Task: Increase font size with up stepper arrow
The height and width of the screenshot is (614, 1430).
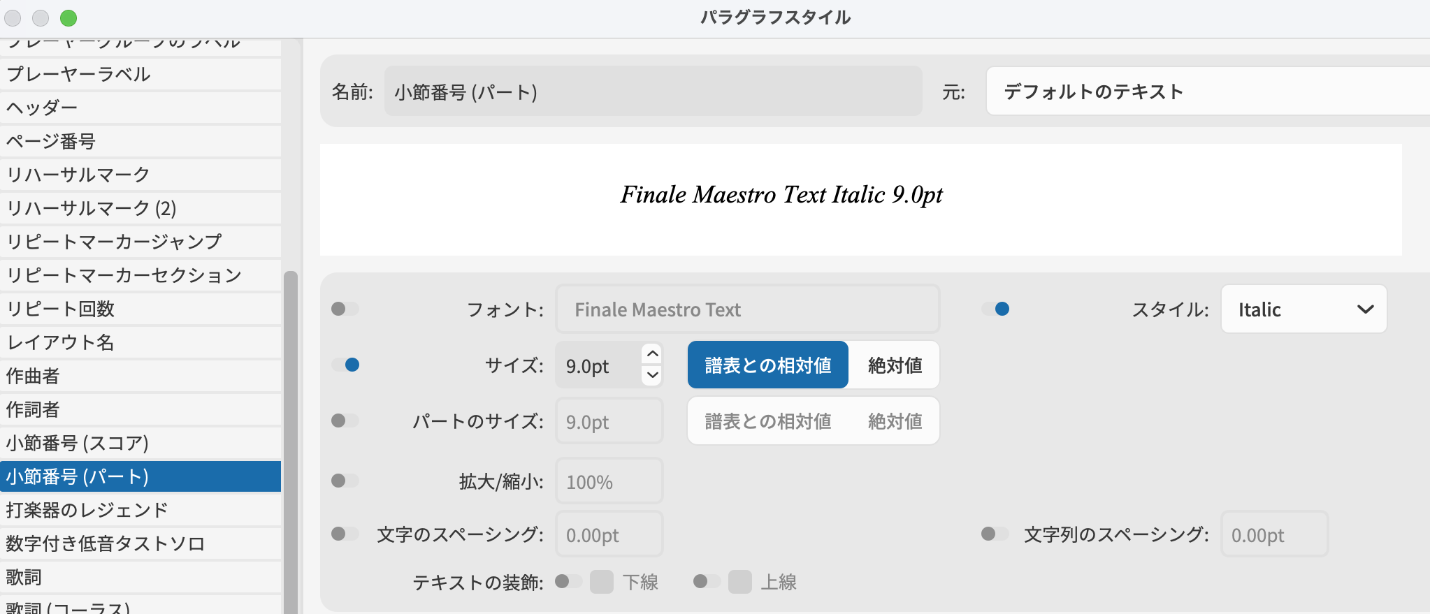Action: tap(652, 353)
